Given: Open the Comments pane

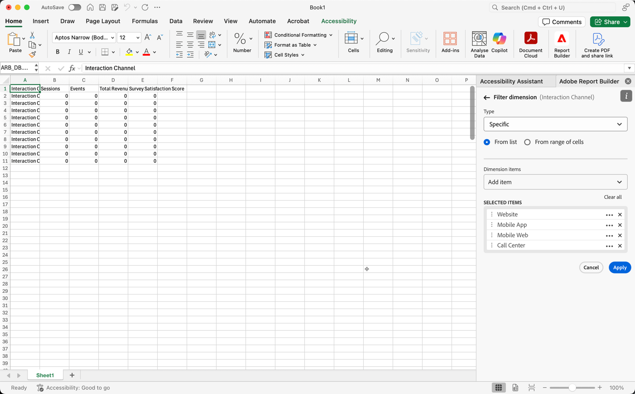Looking at the screenshot, I should 562,22.
